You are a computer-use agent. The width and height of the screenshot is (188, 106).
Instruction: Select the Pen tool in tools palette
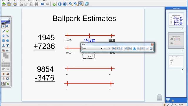point(4,31)
